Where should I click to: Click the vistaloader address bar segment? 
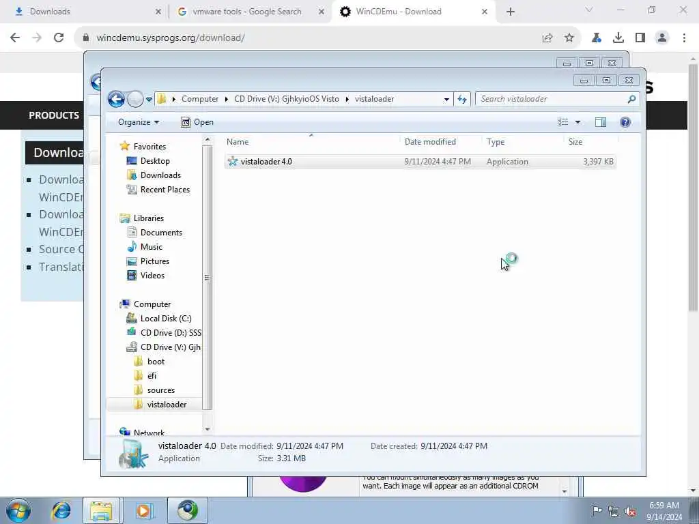click(375, 99)
